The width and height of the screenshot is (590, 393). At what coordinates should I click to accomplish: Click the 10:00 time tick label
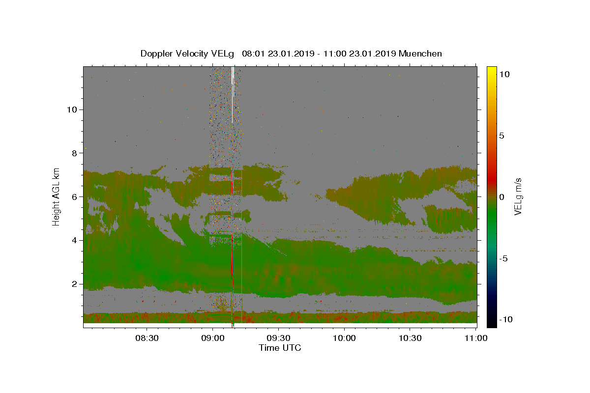coord(345,338)
